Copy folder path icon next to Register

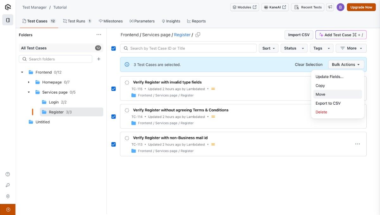[x=198, y=35]
